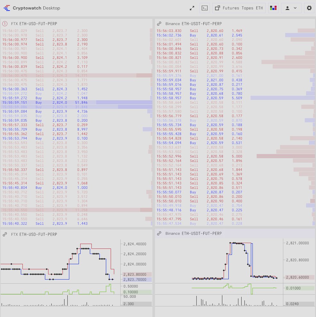Click FTX trade at 15:56:00.974

coord(77,44)
